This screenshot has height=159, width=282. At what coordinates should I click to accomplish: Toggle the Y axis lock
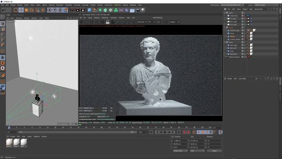coord(55,10)
